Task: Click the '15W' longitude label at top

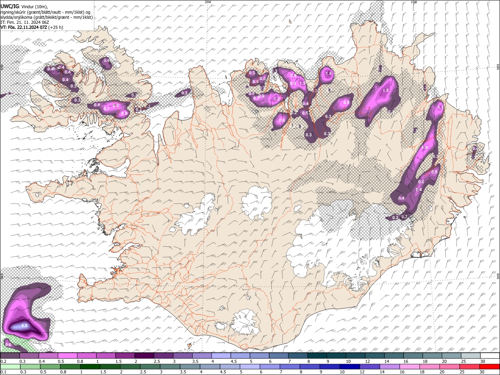Action: click(x=414, y=2)
